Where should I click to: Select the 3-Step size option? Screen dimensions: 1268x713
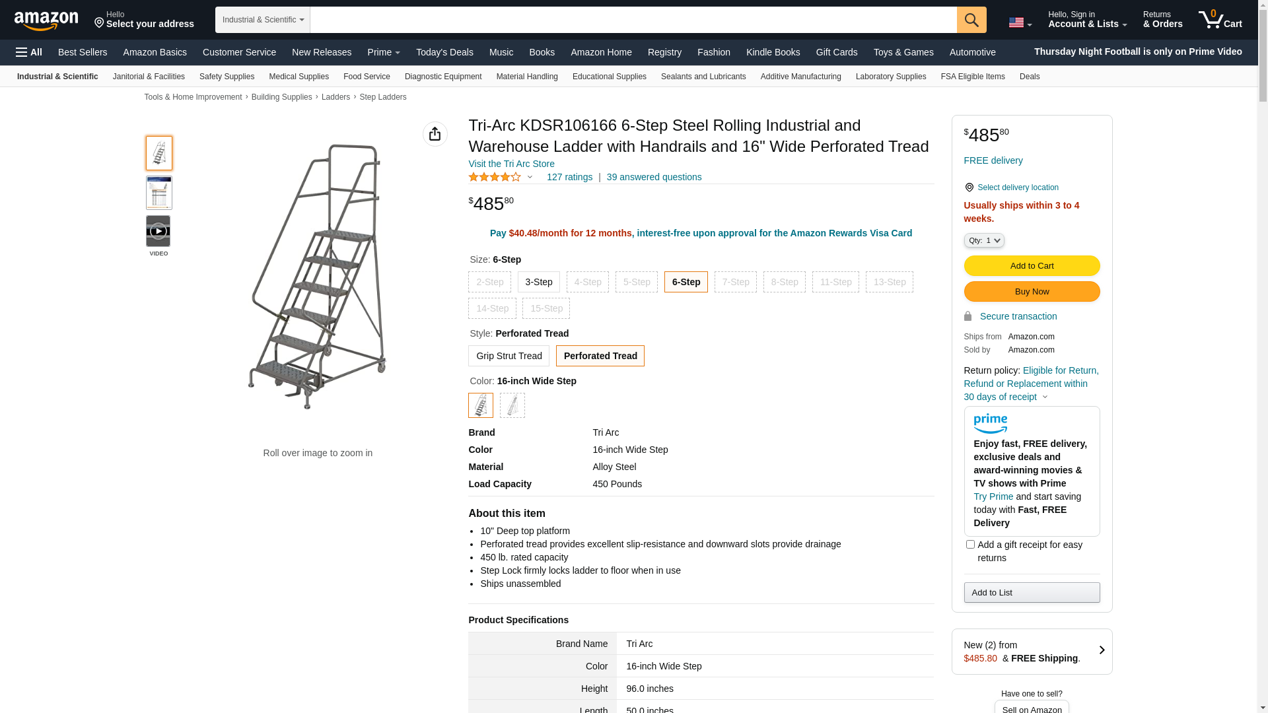click(x=538, y=282)
